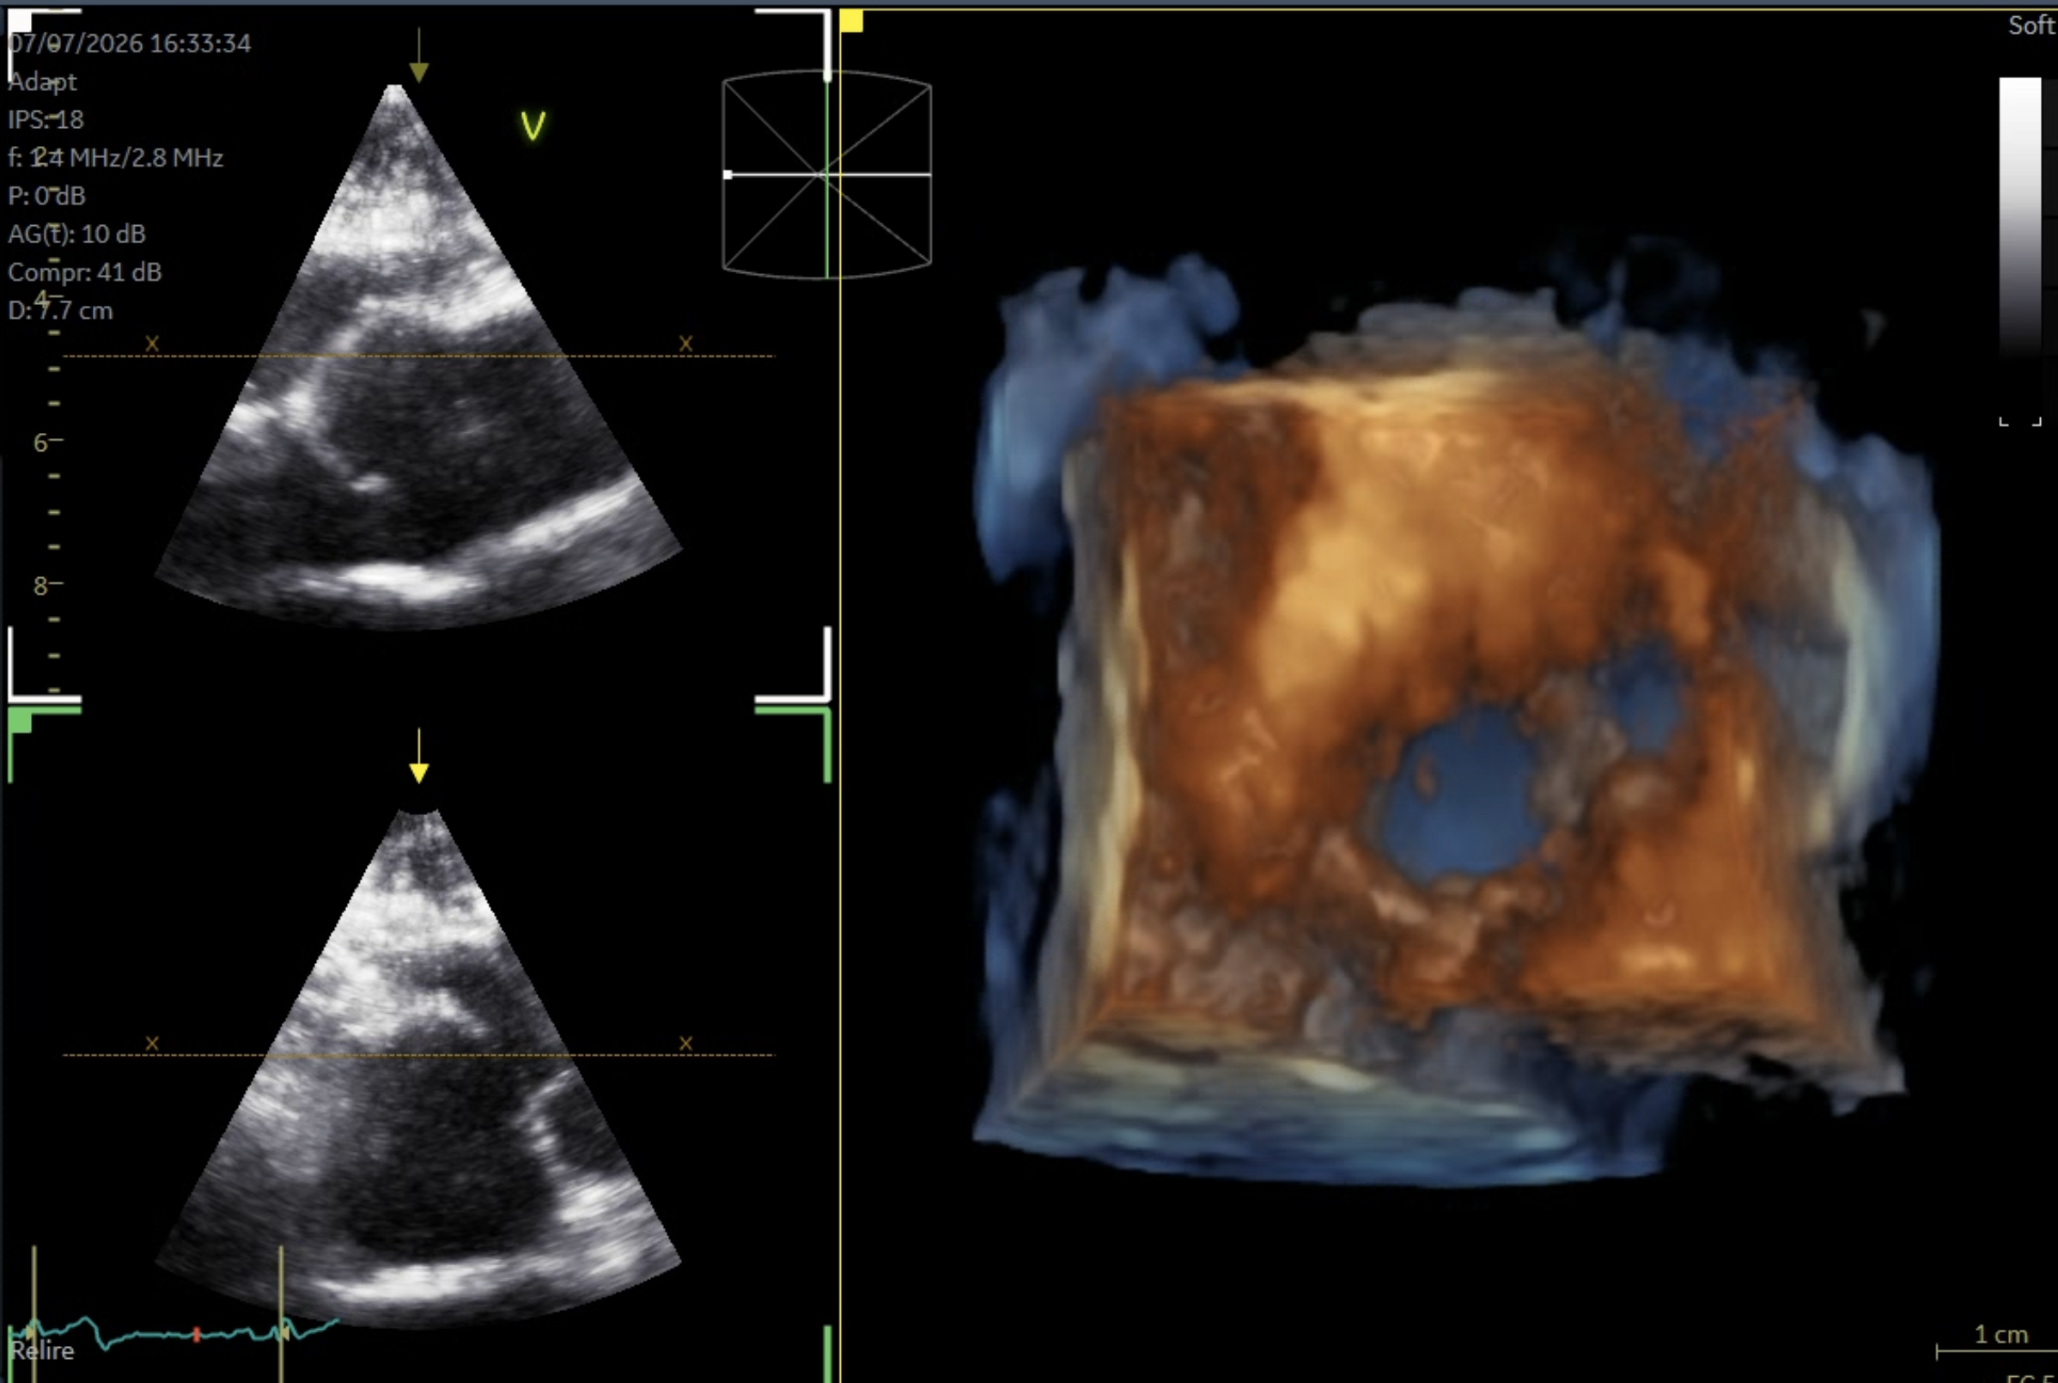This screenshot has height=1383, width=2058.
Task: Select the top 2D slice view
Action: pyautogui.click(x=419, y=357)
